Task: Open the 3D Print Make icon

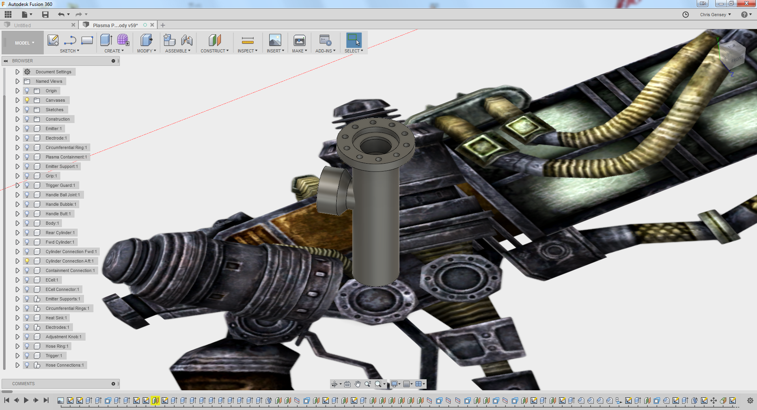Action: click(299, 40)
